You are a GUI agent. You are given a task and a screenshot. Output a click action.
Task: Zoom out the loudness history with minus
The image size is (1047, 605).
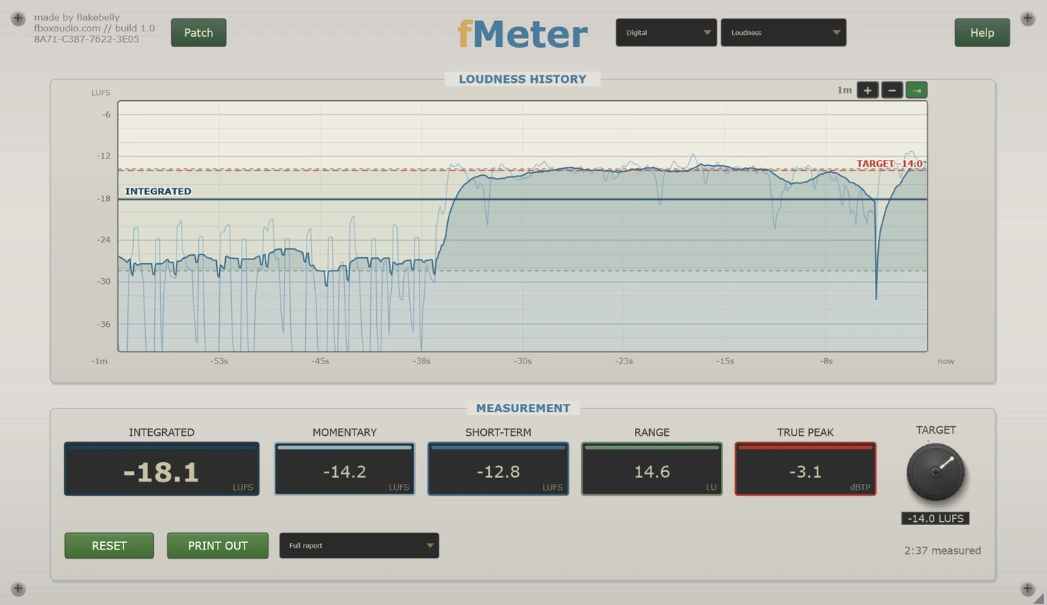pyautogui.click(x=891, y=90)
